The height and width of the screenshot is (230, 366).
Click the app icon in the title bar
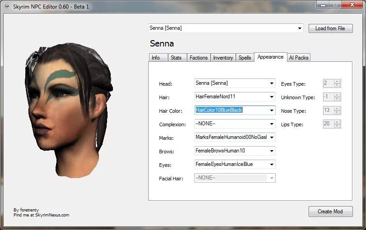click(7, 6)
